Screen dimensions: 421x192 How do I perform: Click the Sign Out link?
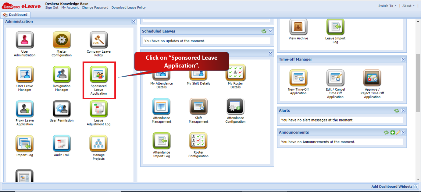52,8
